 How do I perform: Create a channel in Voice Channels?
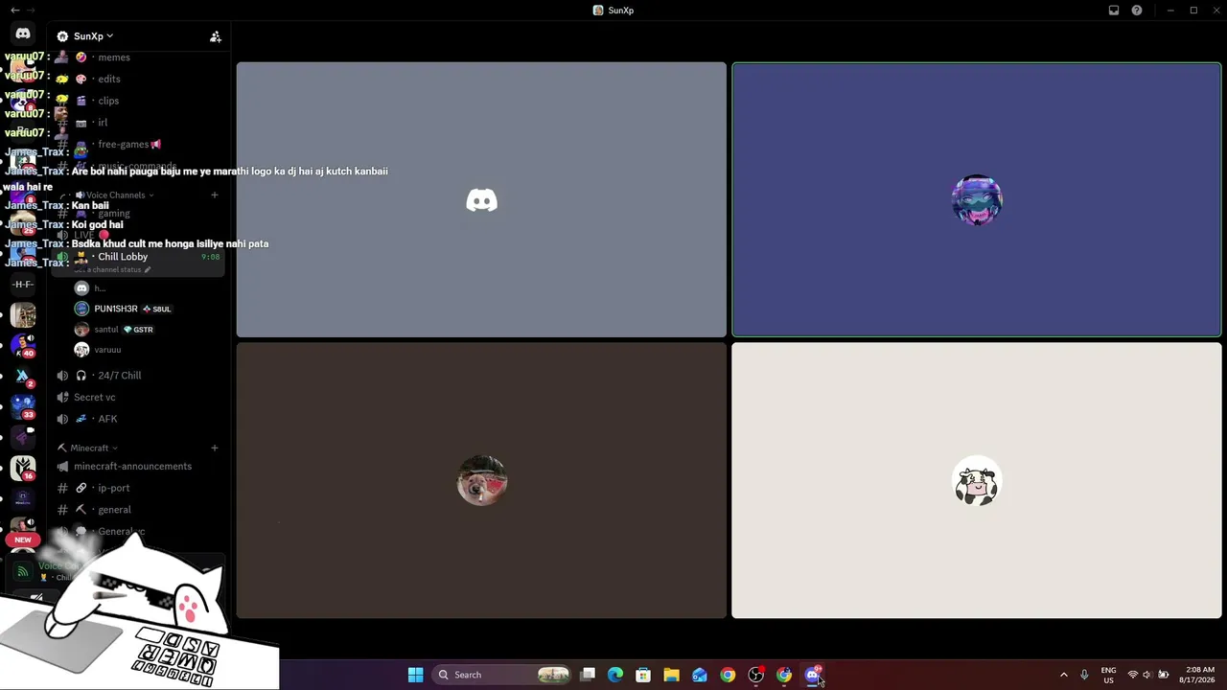coord(215,195)
